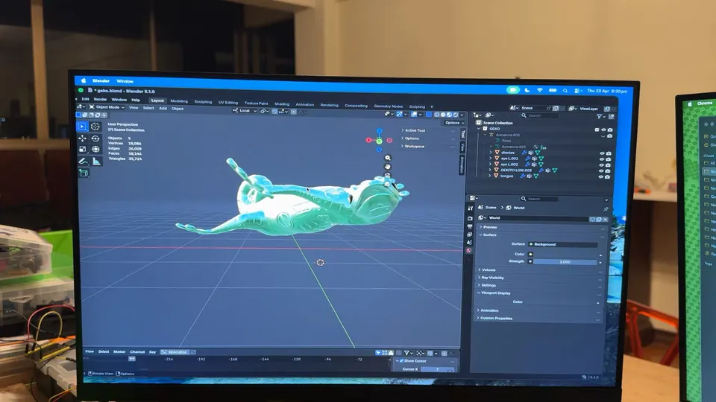
Task: Expand the Custom Properties panel
Action: (x=494, y=318)
